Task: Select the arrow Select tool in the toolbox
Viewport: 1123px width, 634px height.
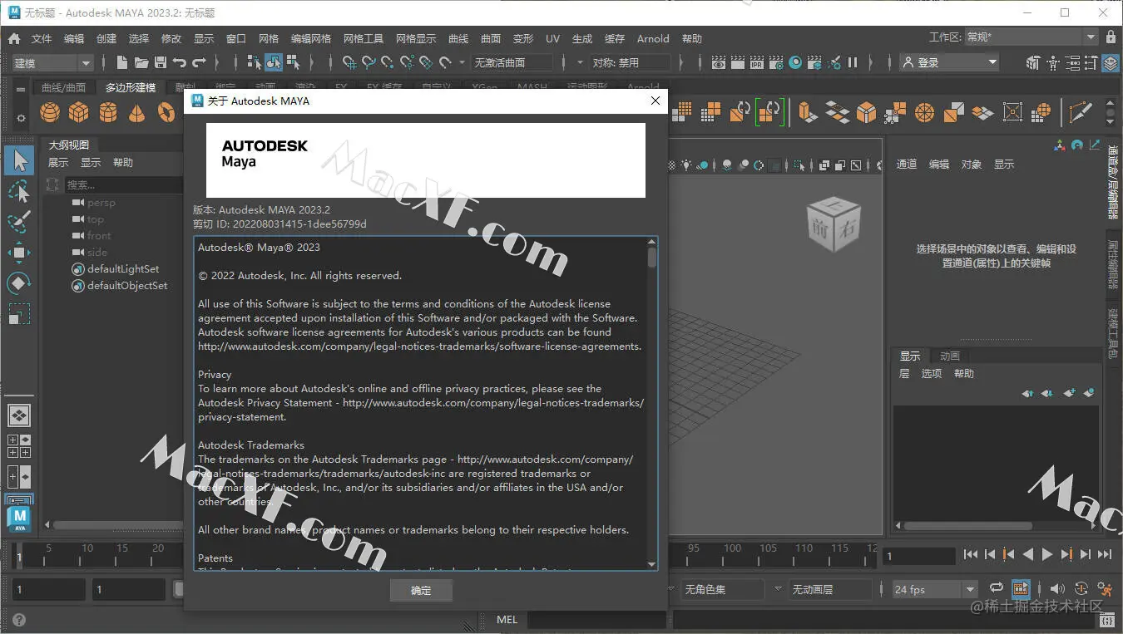Action: (19, 160)
